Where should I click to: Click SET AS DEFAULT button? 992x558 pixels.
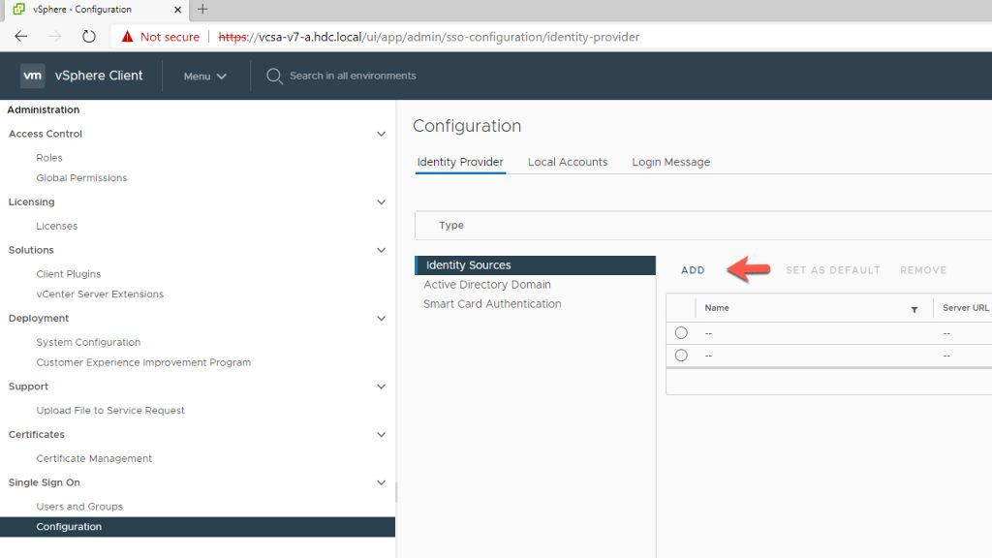point(832,270)
